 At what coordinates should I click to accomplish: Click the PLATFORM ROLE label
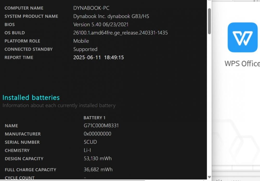coord(22,41)
